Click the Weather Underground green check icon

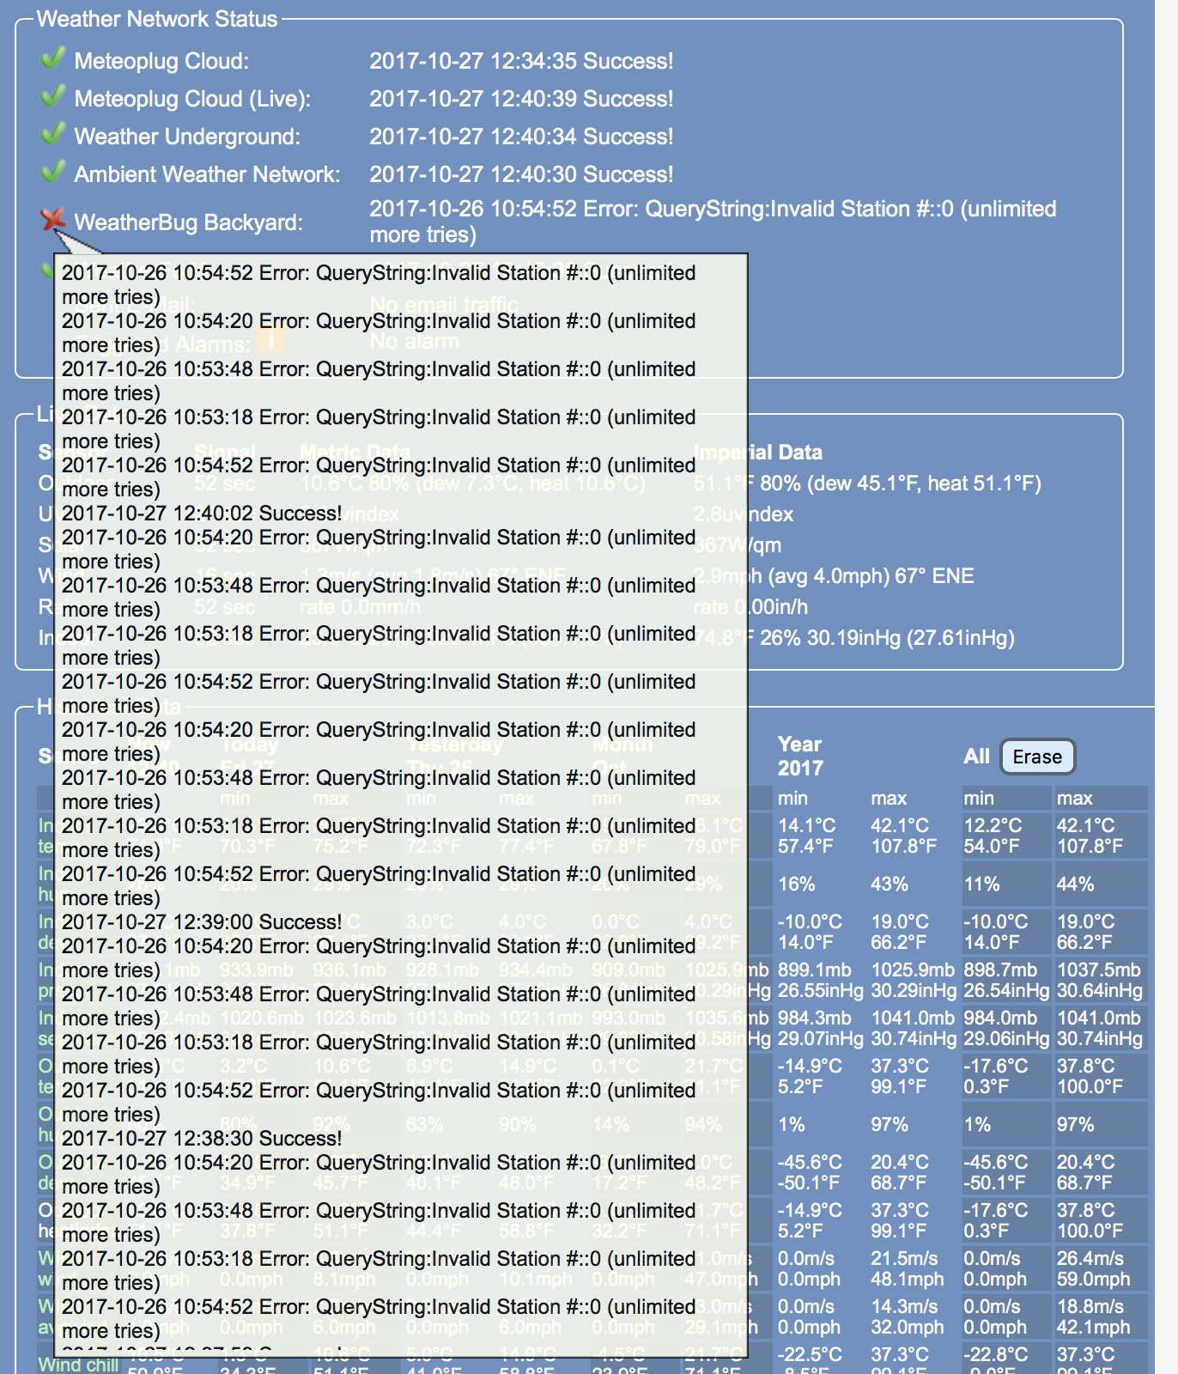coord(52,135)
